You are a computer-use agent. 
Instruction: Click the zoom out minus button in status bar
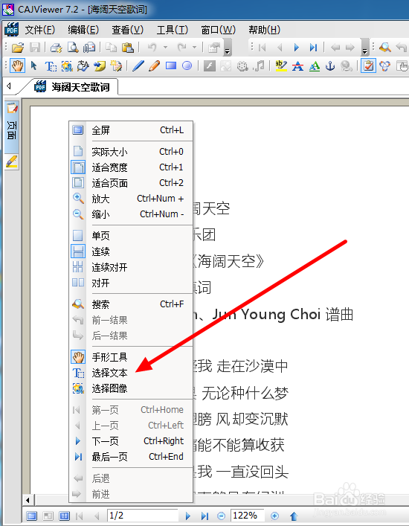[222, 516]
